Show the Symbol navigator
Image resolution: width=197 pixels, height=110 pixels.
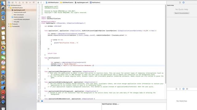[12, 2]
